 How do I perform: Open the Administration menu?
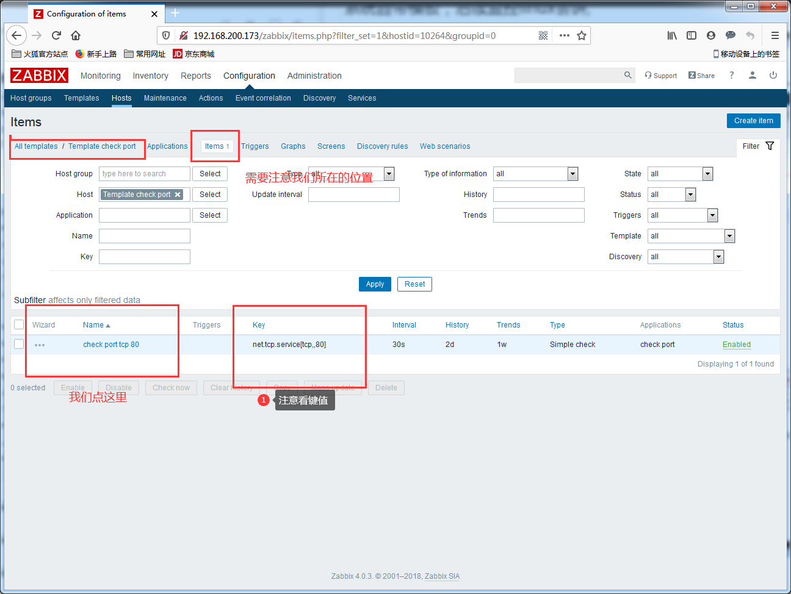click(x=314, y=76)
